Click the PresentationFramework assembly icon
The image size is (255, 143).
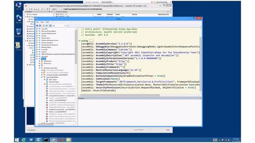39,45
